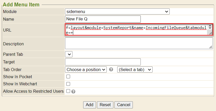Screen dimensions: 216x111
Task: Click the Name field containing New File Q
Action: point(103,19)
